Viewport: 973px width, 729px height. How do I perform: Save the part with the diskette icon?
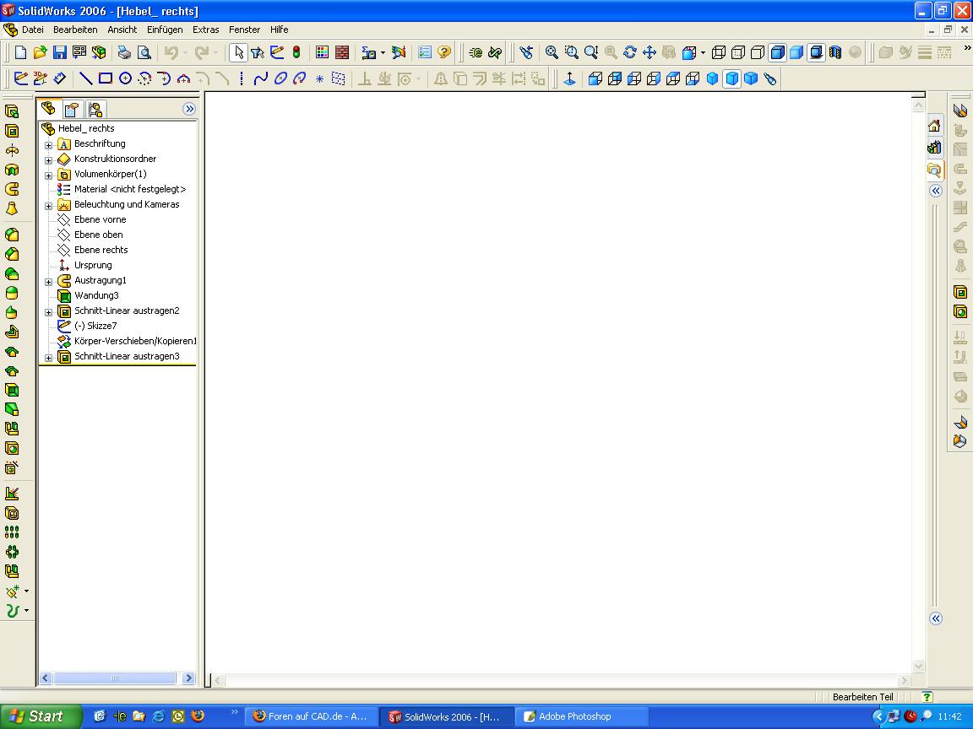point(60,52)
